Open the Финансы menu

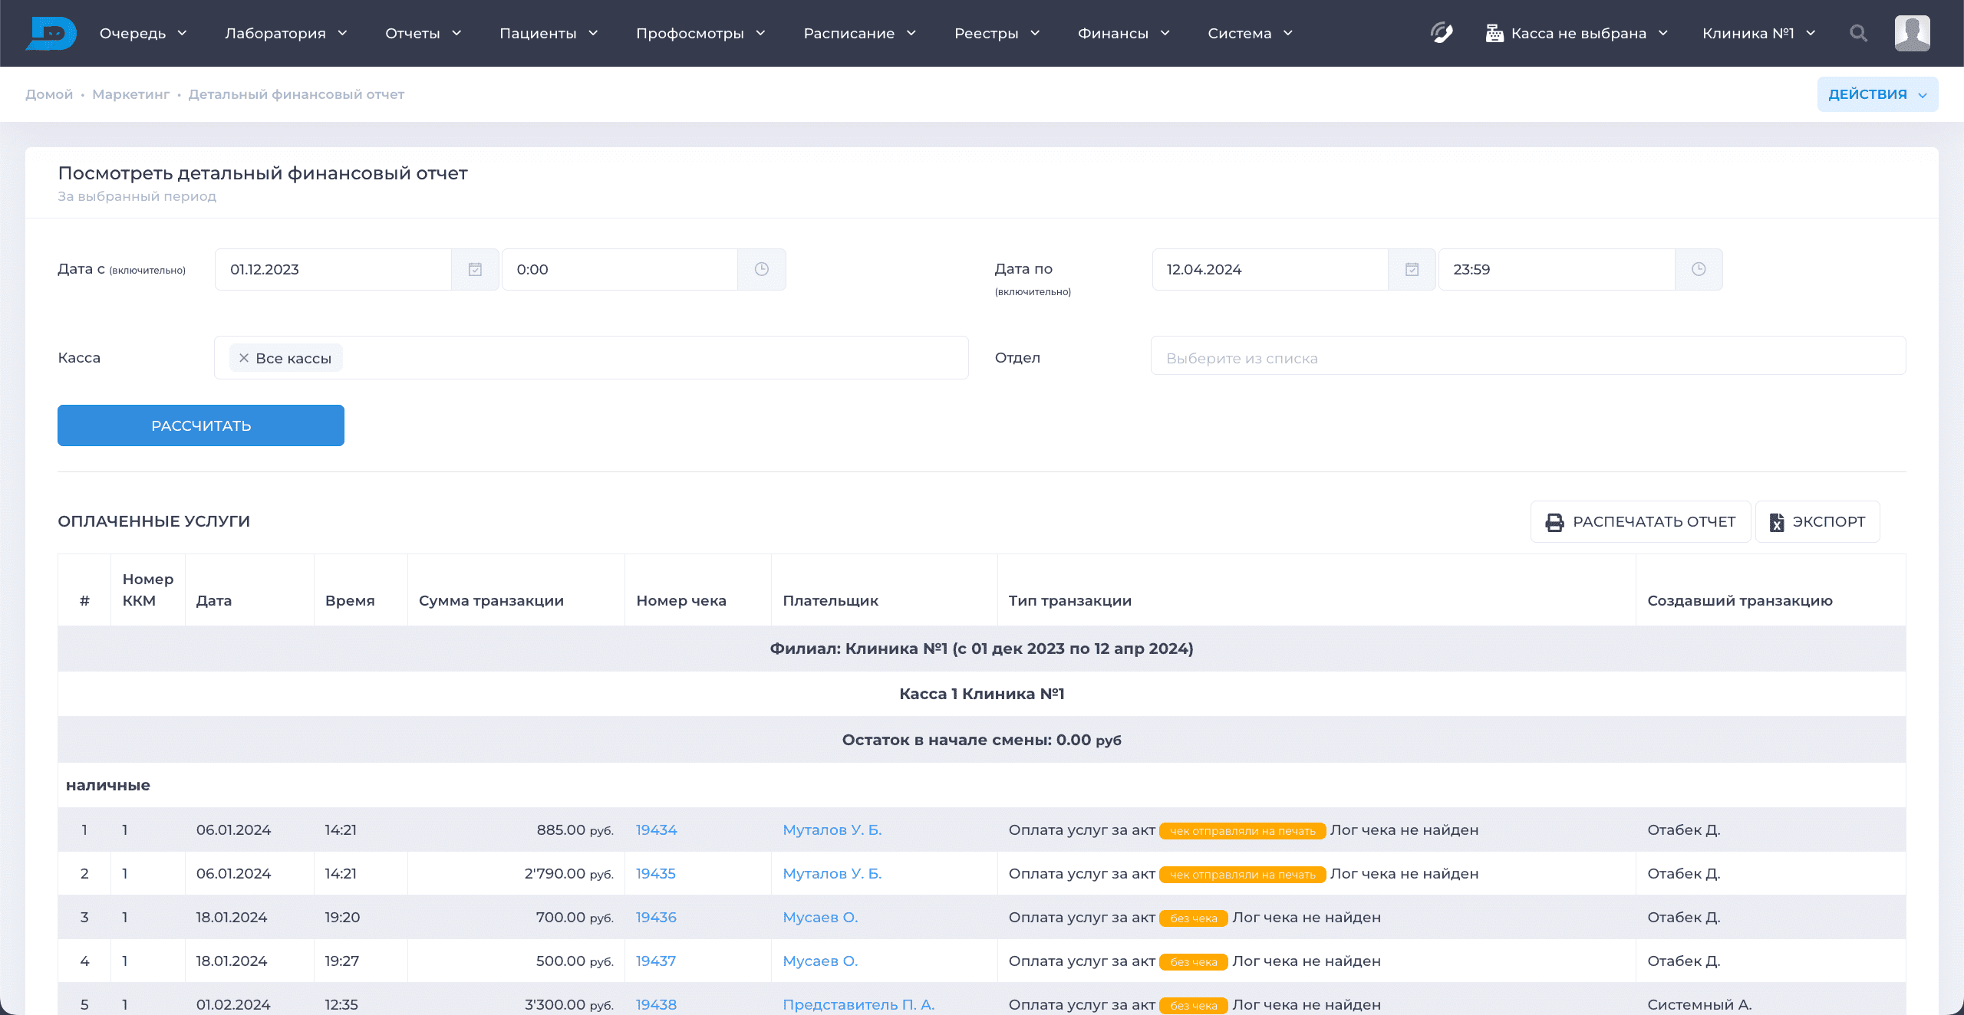point(1123,33)
